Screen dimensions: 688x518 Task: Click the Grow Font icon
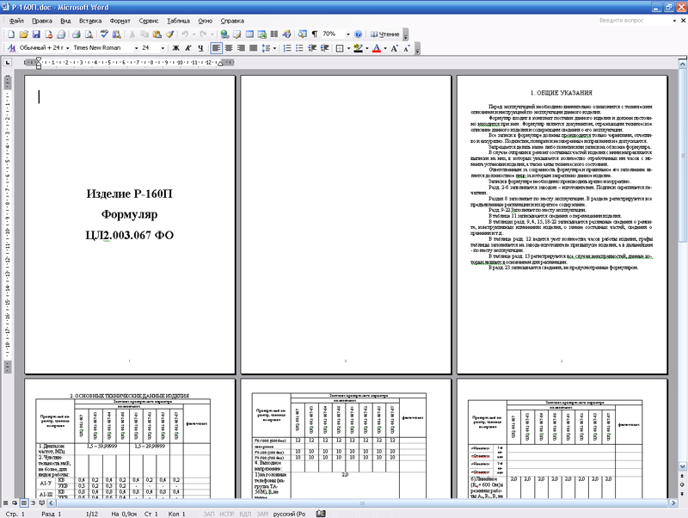(x=395, y=48)
